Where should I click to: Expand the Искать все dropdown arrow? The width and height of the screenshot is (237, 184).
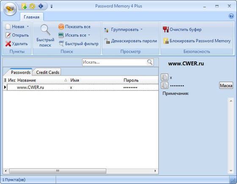click(89, 35)
